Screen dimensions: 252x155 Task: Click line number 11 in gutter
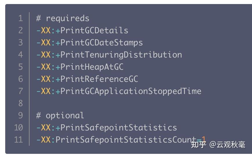coord(19,140)
